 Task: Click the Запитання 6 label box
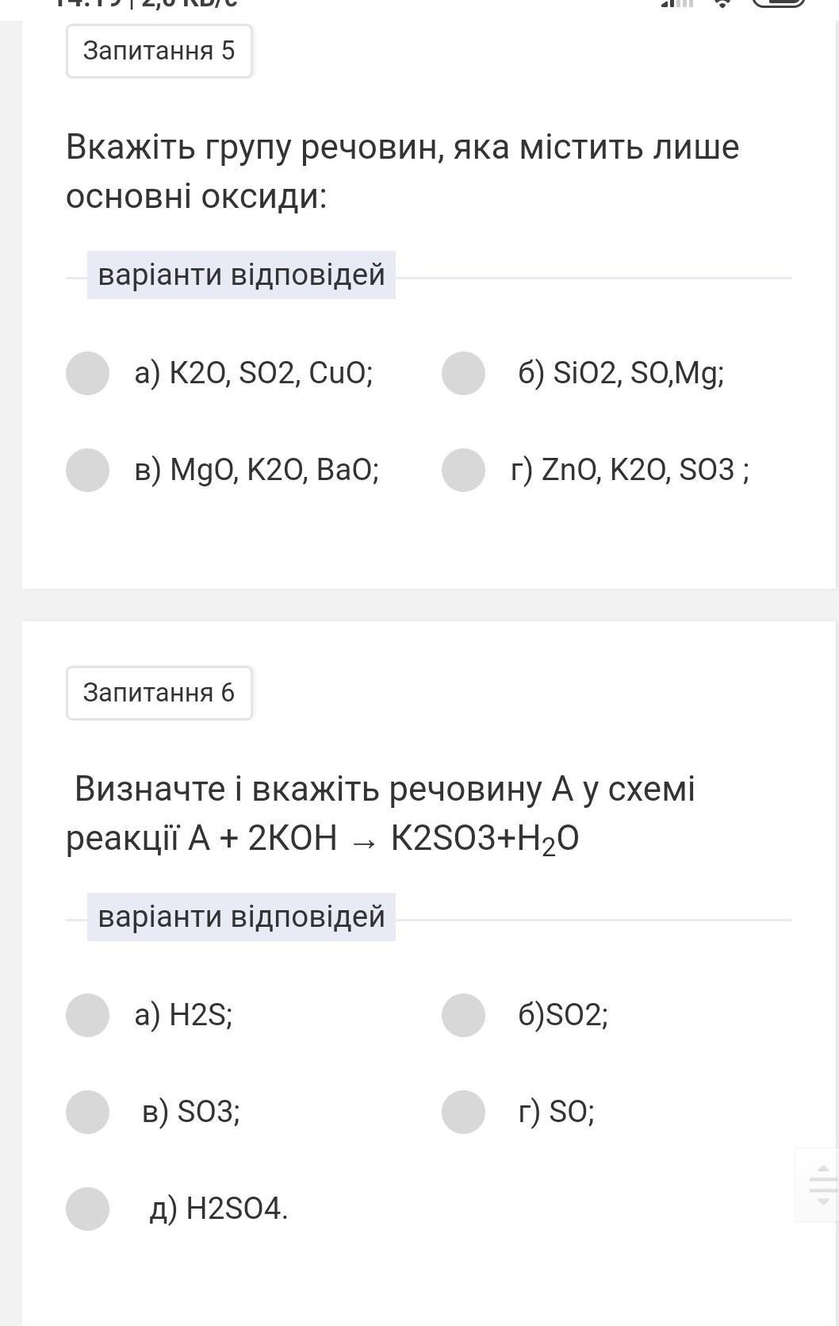pos(159,693)
